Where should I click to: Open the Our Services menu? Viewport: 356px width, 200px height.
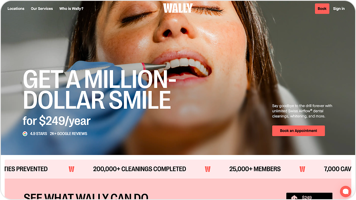(x=42, y=9)
